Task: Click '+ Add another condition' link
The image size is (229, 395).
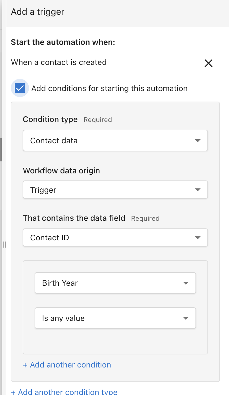Action: 67,365
